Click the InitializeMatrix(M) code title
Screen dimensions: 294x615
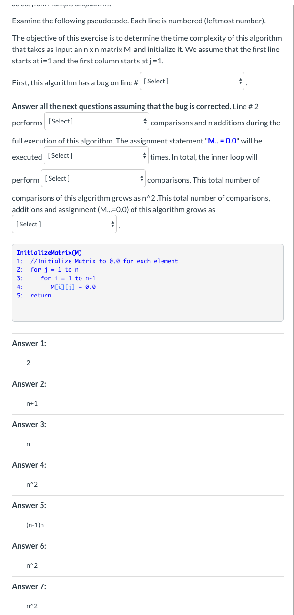49,253
